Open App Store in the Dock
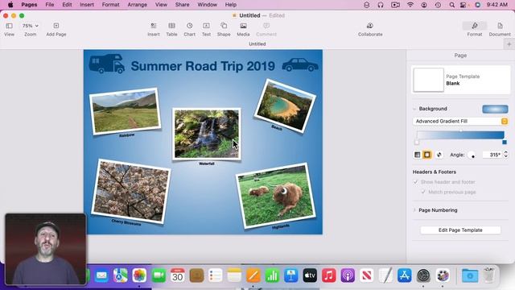The width and height of the screenshot is (515, 290). click(404, 275)
